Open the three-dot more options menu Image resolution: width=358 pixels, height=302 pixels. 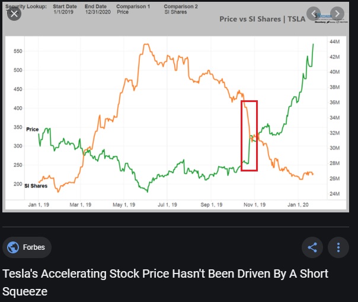338,247
